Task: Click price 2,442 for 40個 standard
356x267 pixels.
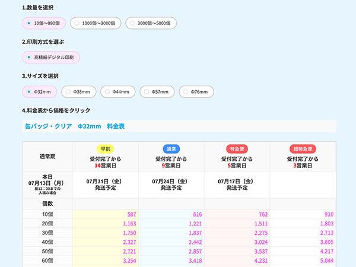Action: [x=195, y=242]
